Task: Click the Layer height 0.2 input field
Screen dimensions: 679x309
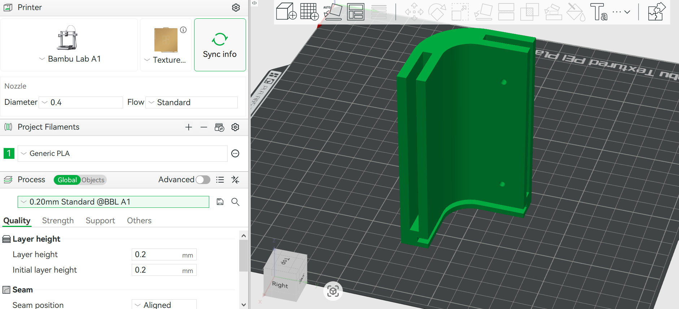Action: click(x=164, y=255)
